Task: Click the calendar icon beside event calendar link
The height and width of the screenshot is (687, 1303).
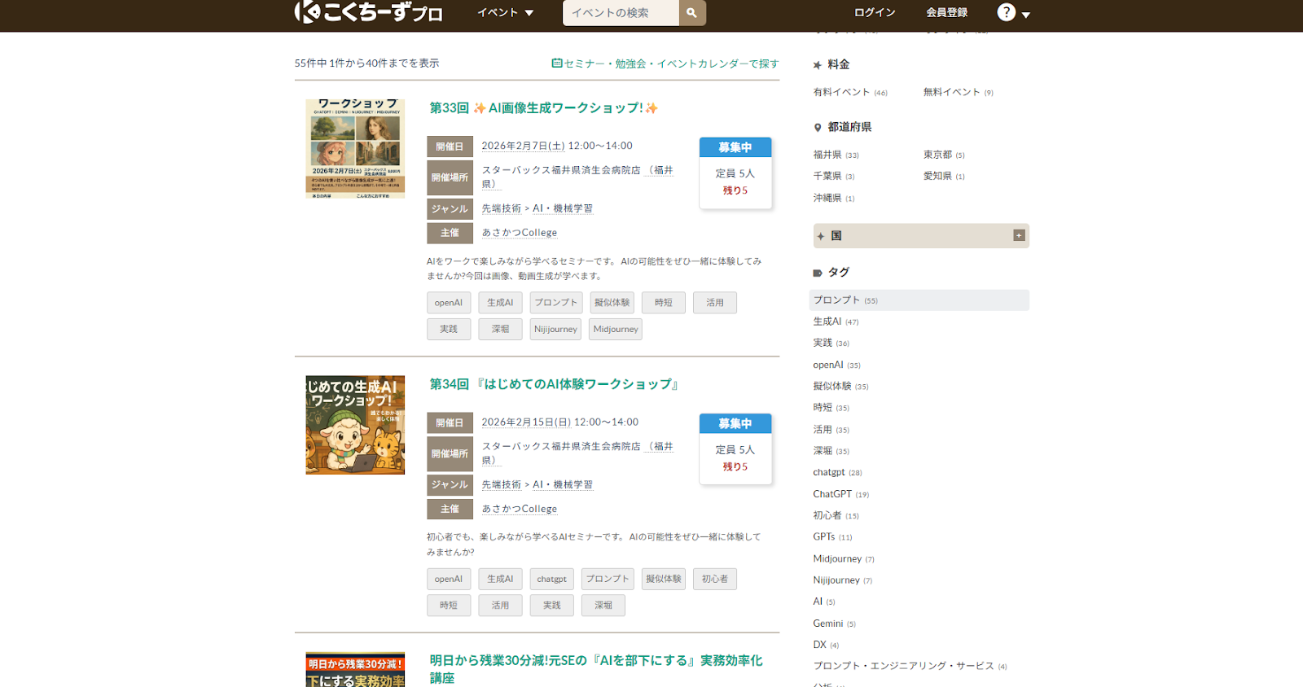Action: click(557, 63)
